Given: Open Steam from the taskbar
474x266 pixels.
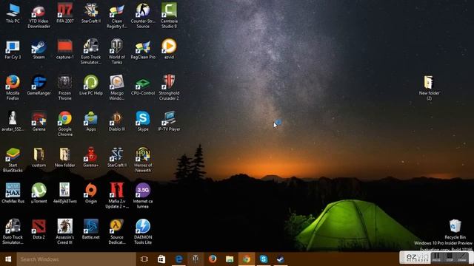Looking at the screenshot, I should click(281, 259).
